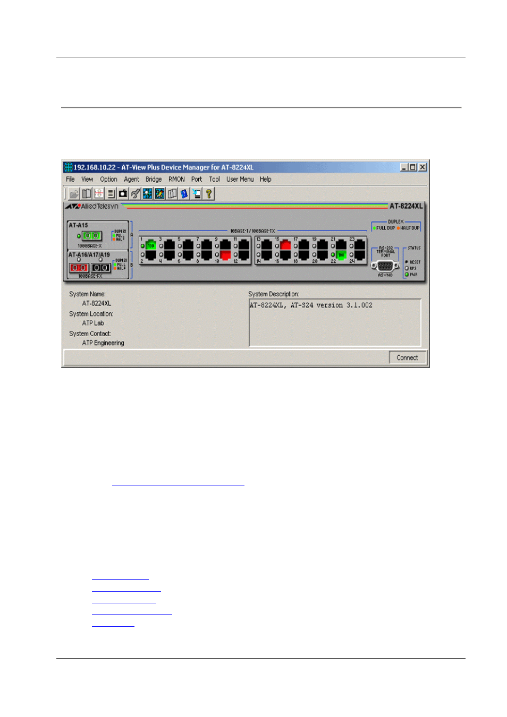
Task: Click the ATP Lab location value
Action: point(93,323)
